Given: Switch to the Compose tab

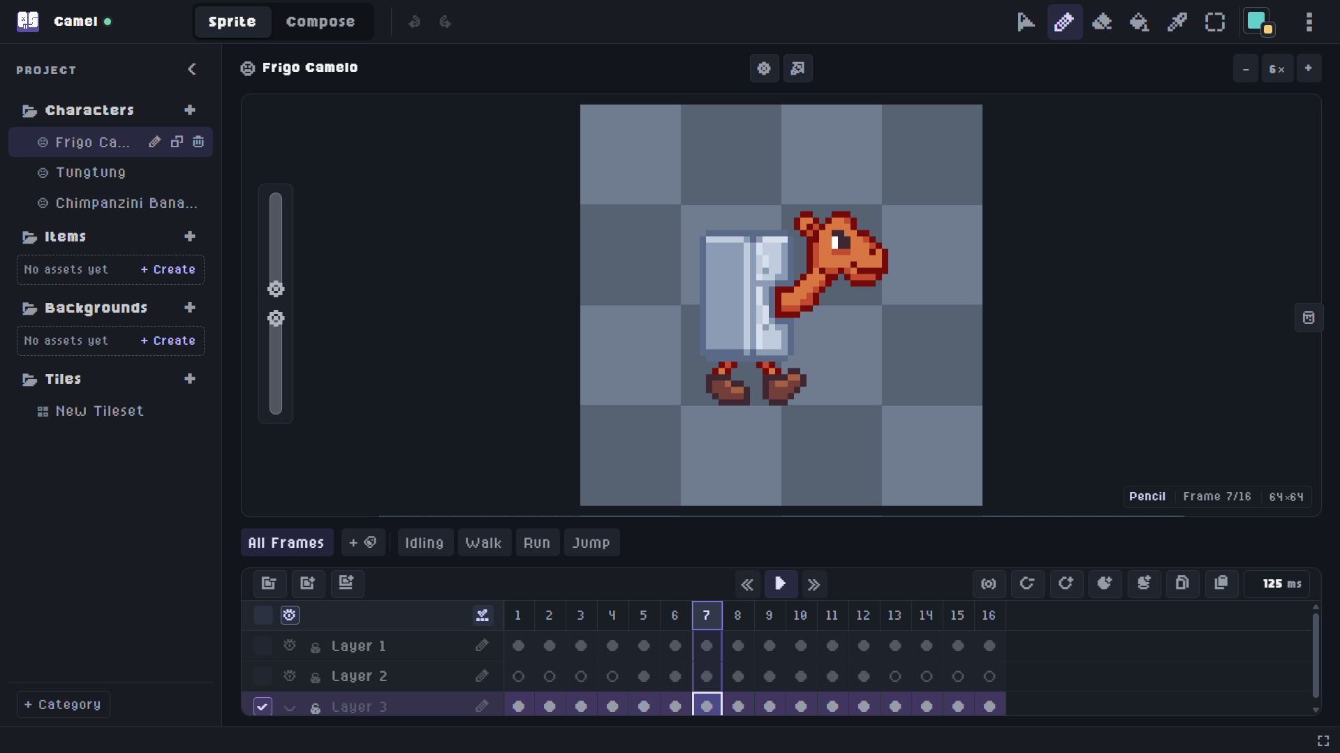Looking at the screenshot, I should [x=321, y=22].
